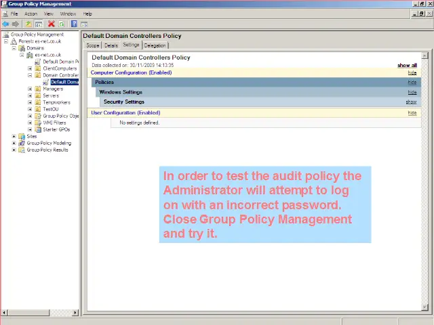Open the File menu
This screenshot has height=325, width=434.
coord(14,14)
